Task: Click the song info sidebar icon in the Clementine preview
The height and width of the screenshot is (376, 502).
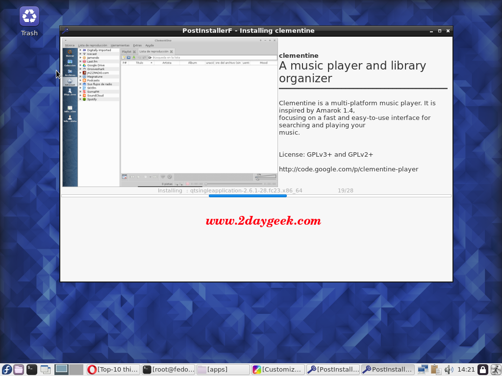Action: (70, 109)
